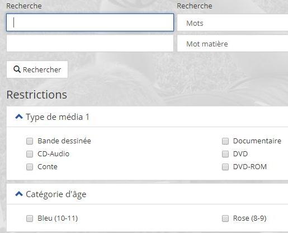This screenshot has width=288, height=233.
Task: Tick the Conte checkbox
Action: click(x=30, y=167)
